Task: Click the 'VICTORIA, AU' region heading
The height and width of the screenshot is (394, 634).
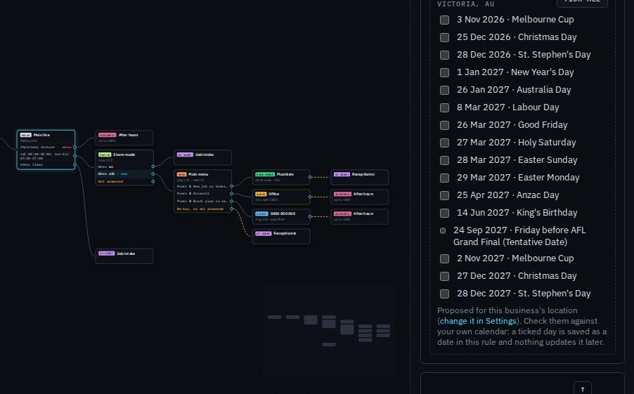Action: point(465,4)
